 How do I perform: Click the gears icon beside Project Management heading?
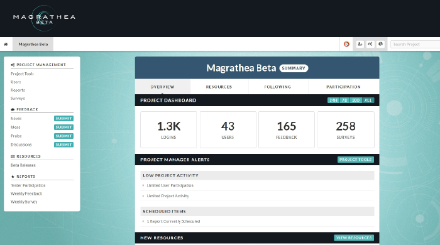coord(13,65)
